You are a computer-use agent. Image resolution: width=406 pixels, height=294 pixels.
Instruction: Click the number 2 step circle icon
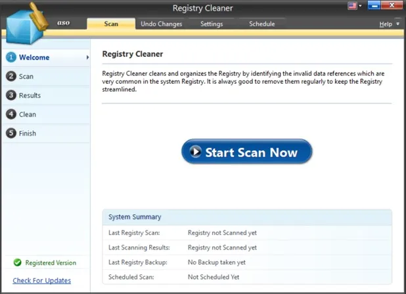(x=11, y=77)
